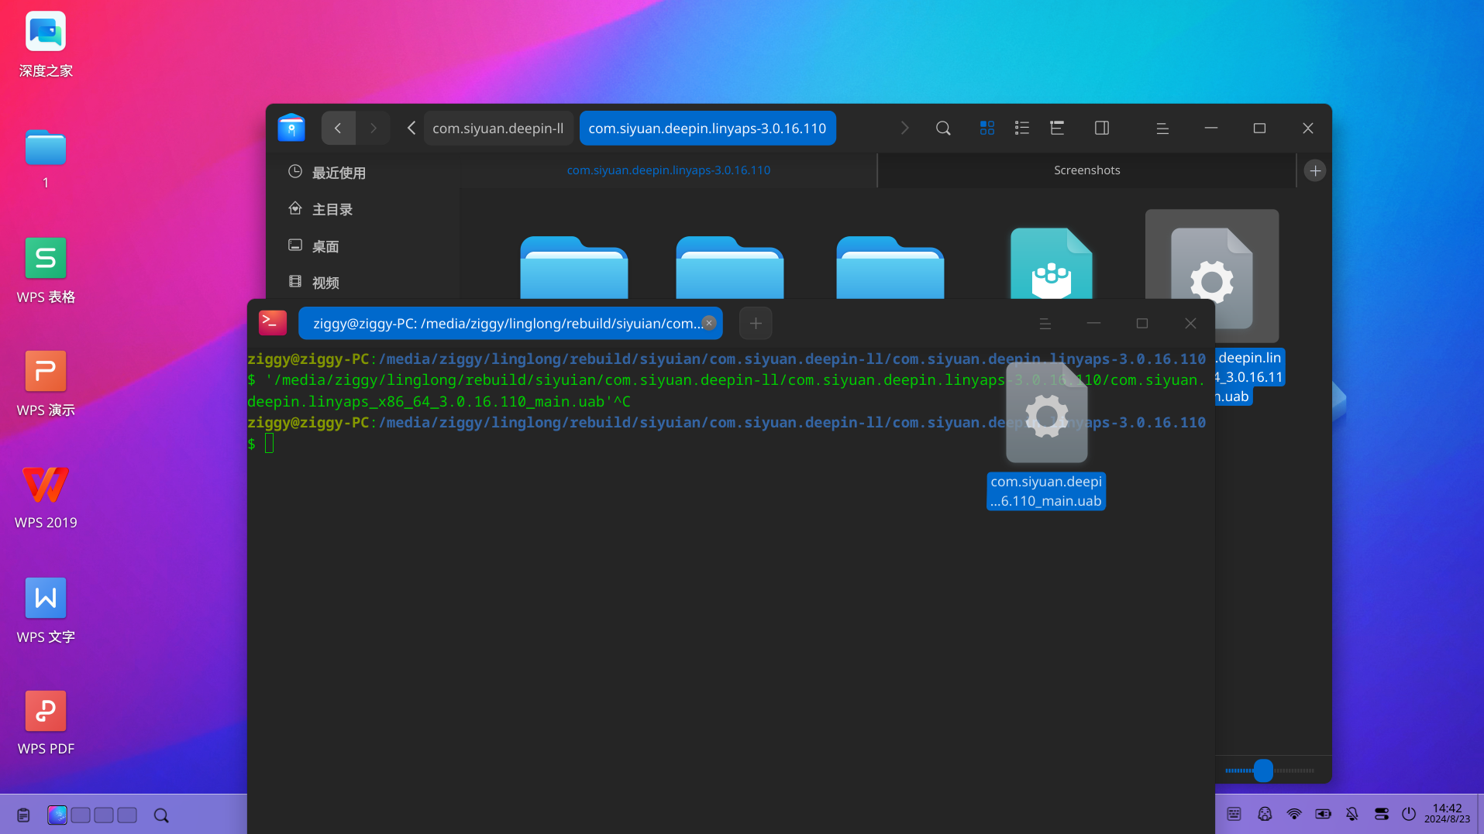1484x834 pixels.
Task: Launch WPS 文字 from desktop
Action: coord(46,611)
